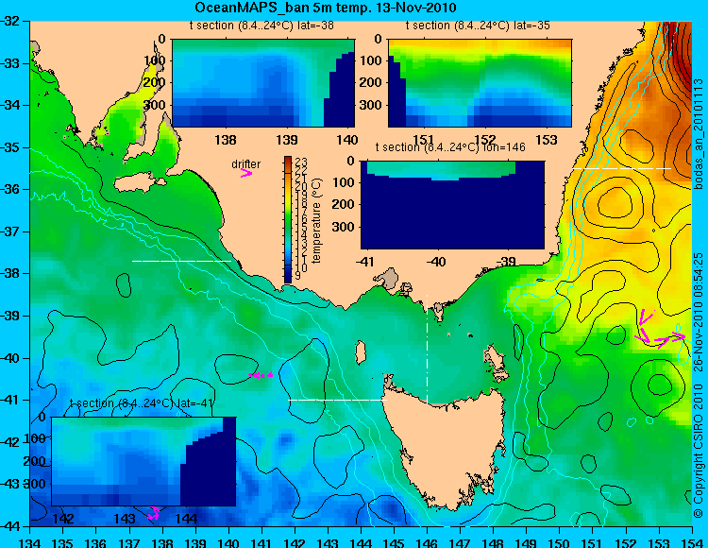Viewport: 708px width, 548px height.
Task: Click the warm eddy near 152 east, -36.5
Action: 615,203
